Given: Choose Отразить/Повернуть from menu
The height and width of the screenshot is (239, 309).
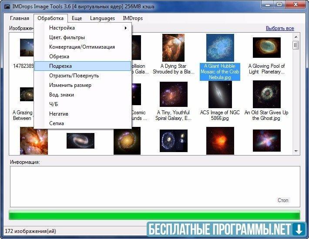Looking at the screenshot, I should point(83,76).
